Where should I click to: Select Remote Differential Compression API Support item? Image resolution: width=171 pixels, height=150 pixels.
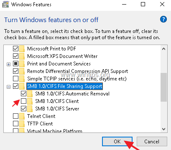(x=77, y=71)
